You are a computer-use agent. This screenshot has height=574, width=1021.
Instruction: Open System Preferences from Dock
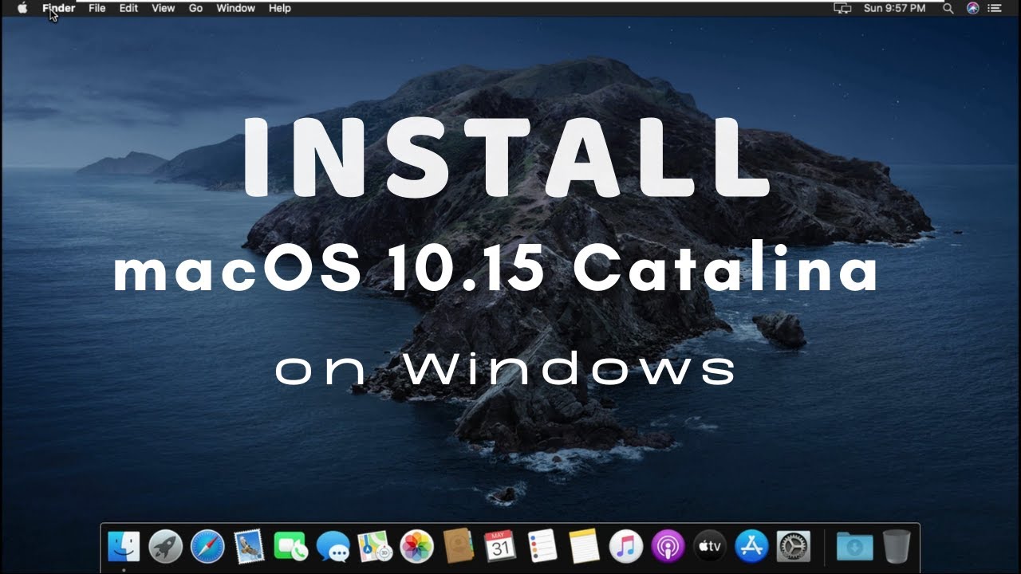pyautogui.click(x=793, y=547)
